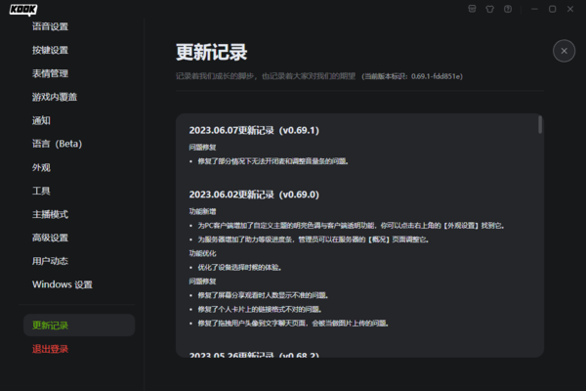The image size is (586, 391).
Task: Close settings with the circular X button
Action: click(x=564, y=51)
